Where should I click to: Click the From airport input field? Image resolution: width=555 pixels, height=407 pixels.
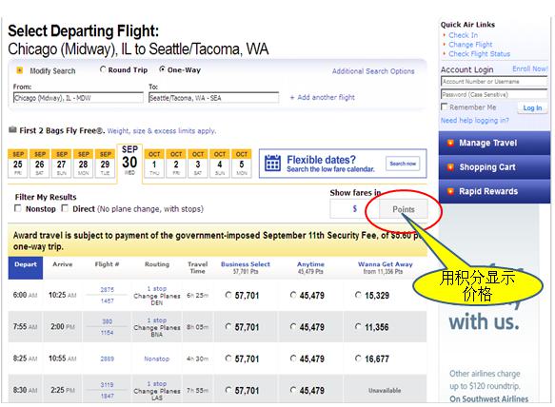(x=78, y=98)
